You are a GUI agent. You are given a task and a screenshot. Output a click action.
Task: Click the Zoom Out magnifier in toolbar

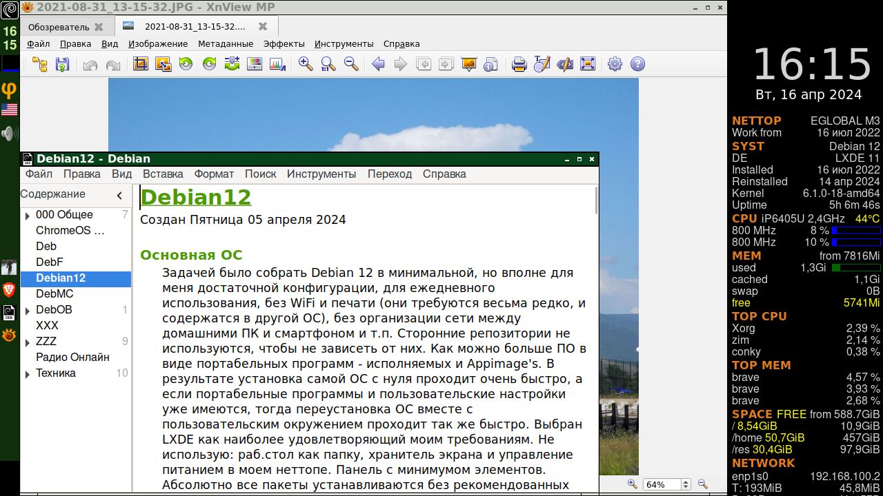351,64
